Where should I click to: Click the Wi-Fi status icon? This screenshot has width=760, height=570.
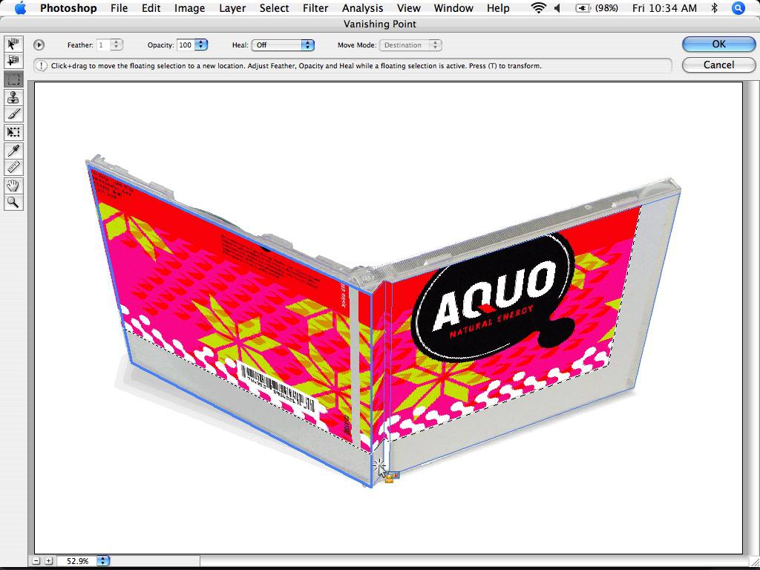538,7
